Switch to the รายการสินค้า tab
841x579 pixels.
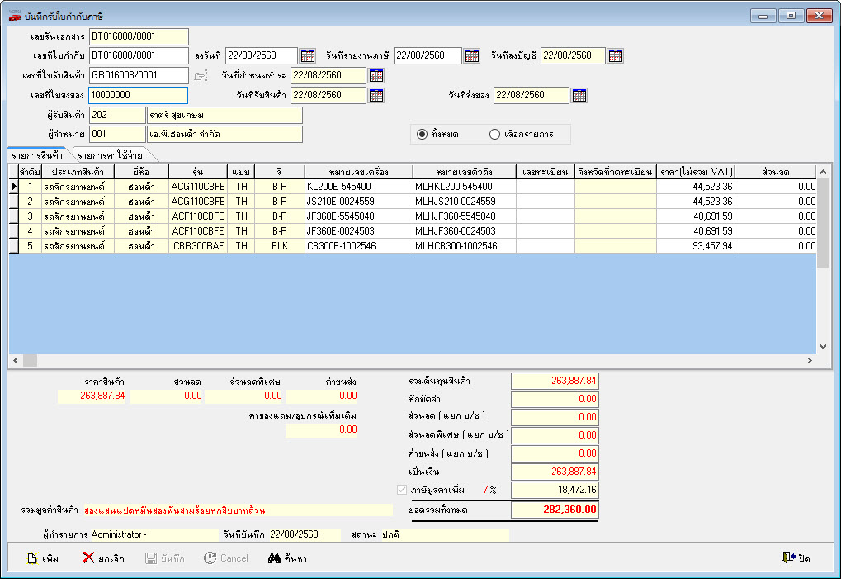37,155
